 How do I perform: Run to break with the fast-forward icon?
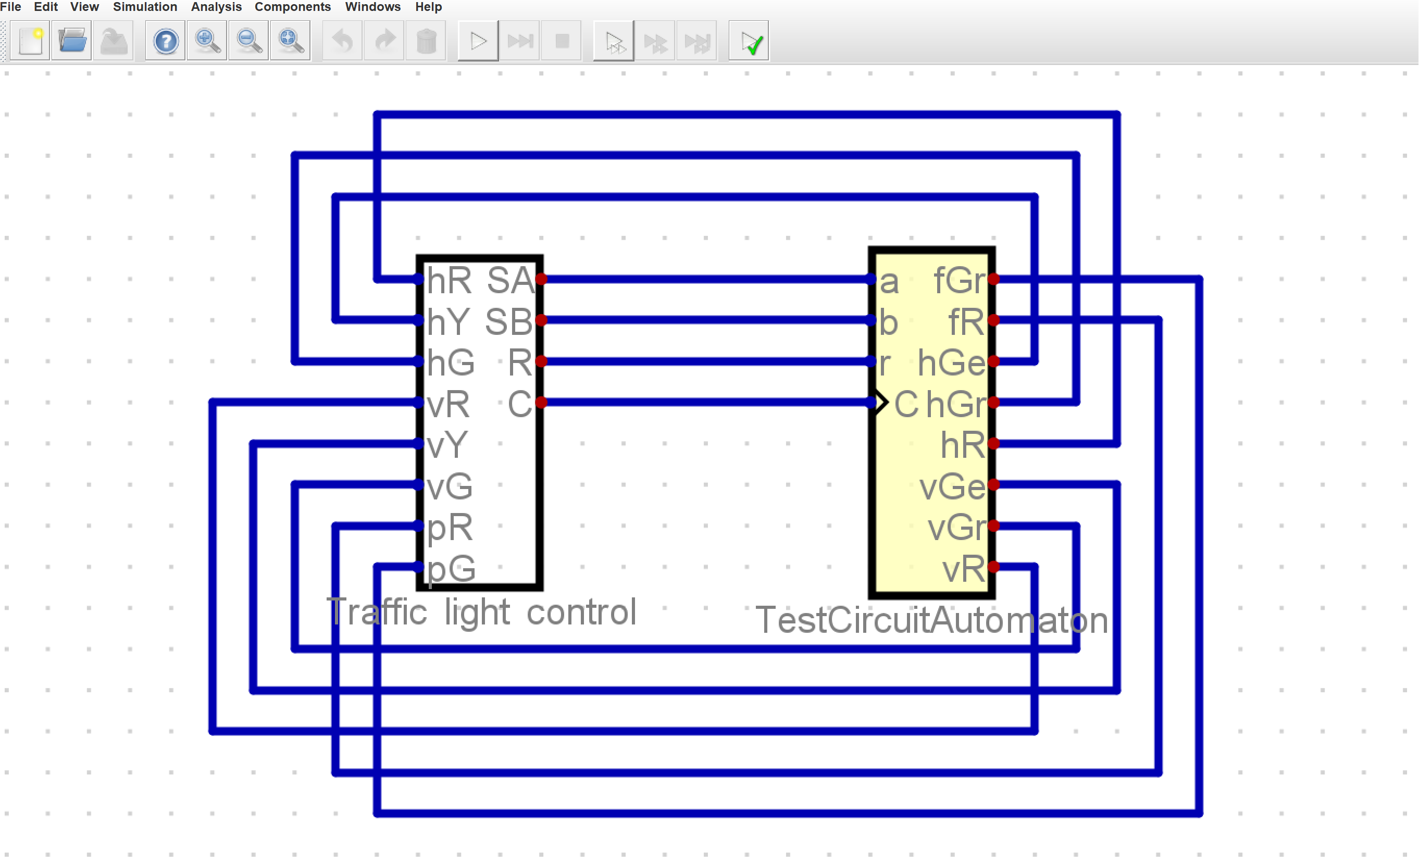(x=519, y=41)
